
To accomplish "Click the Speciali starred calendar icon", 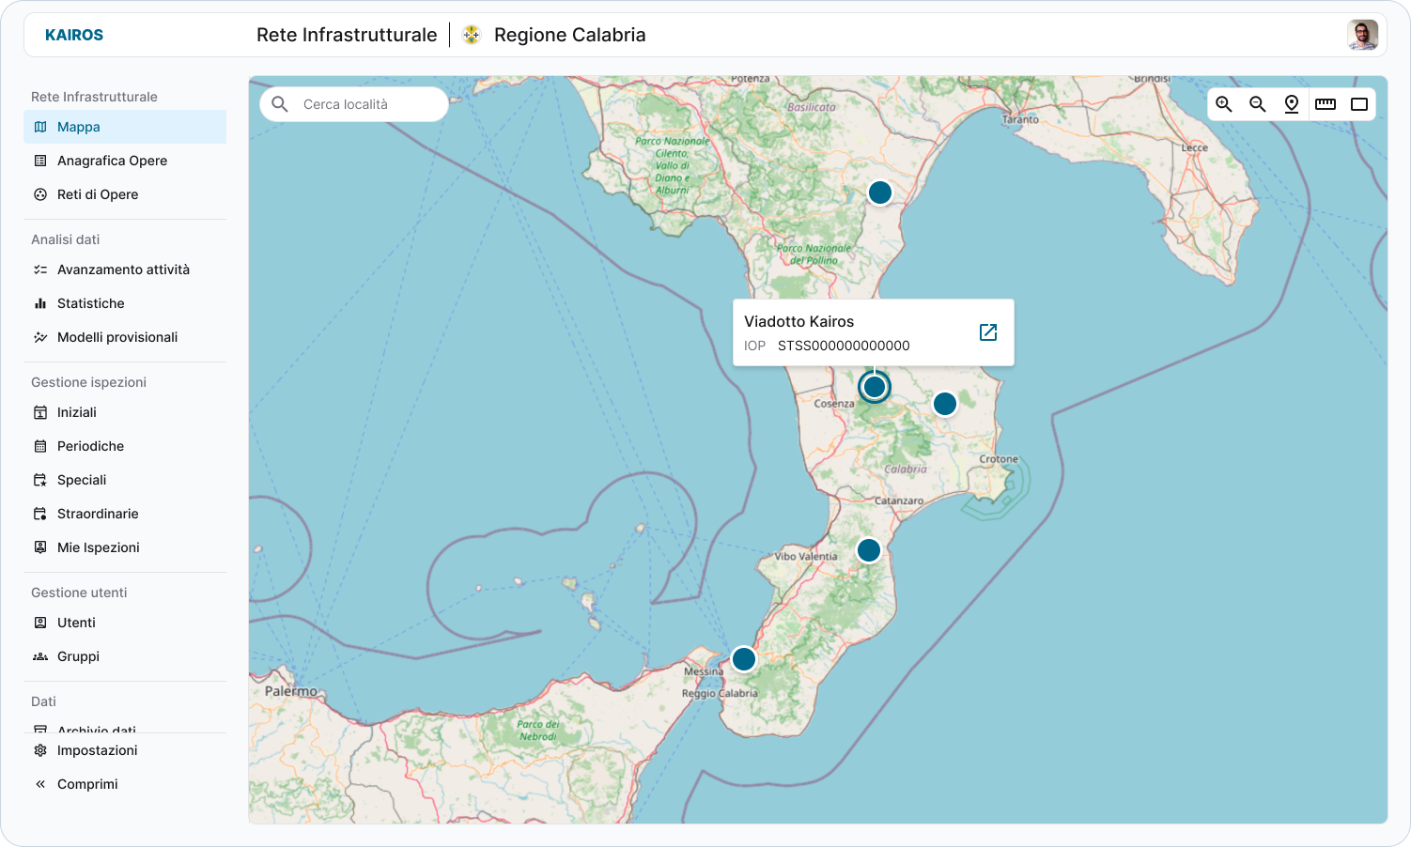I will click(40, 480).
